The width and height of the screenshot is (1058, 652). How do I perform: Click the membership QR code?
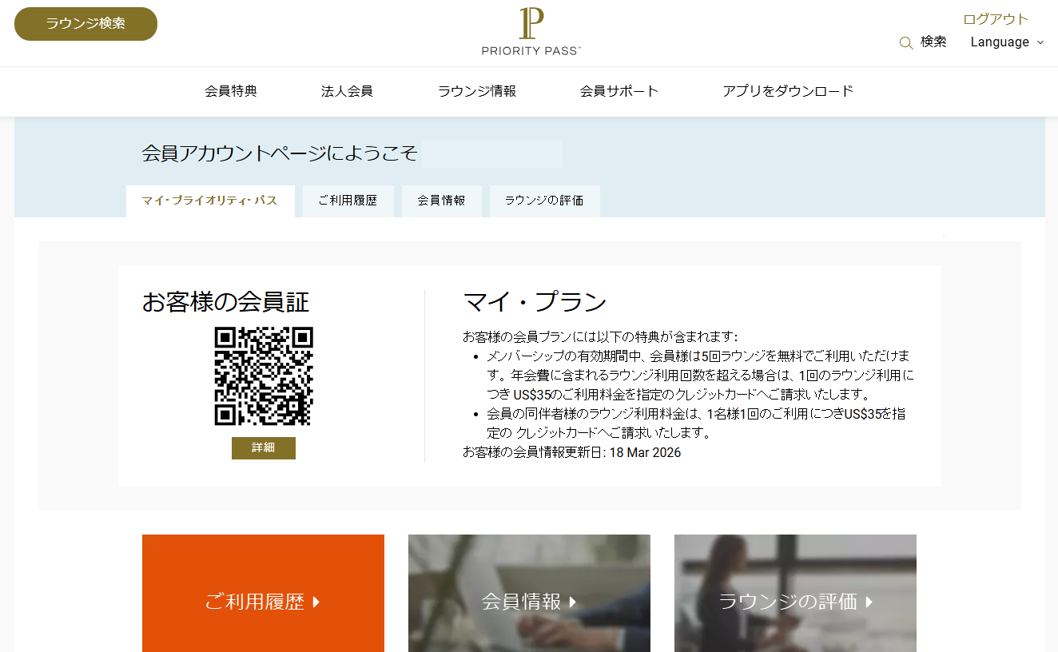[264, 376]
